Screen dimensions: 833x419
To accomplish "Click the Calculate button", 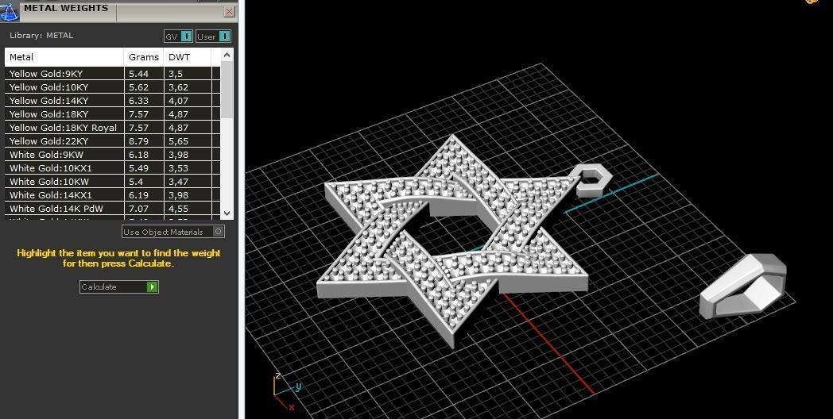I will [119, 287].
